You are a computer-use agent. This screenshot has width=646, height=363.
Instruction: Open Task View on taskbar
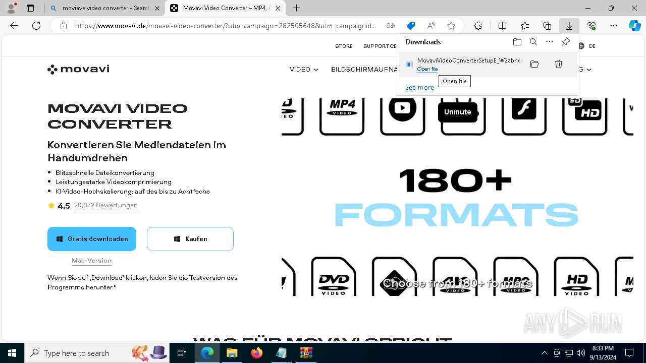[182, 353]
